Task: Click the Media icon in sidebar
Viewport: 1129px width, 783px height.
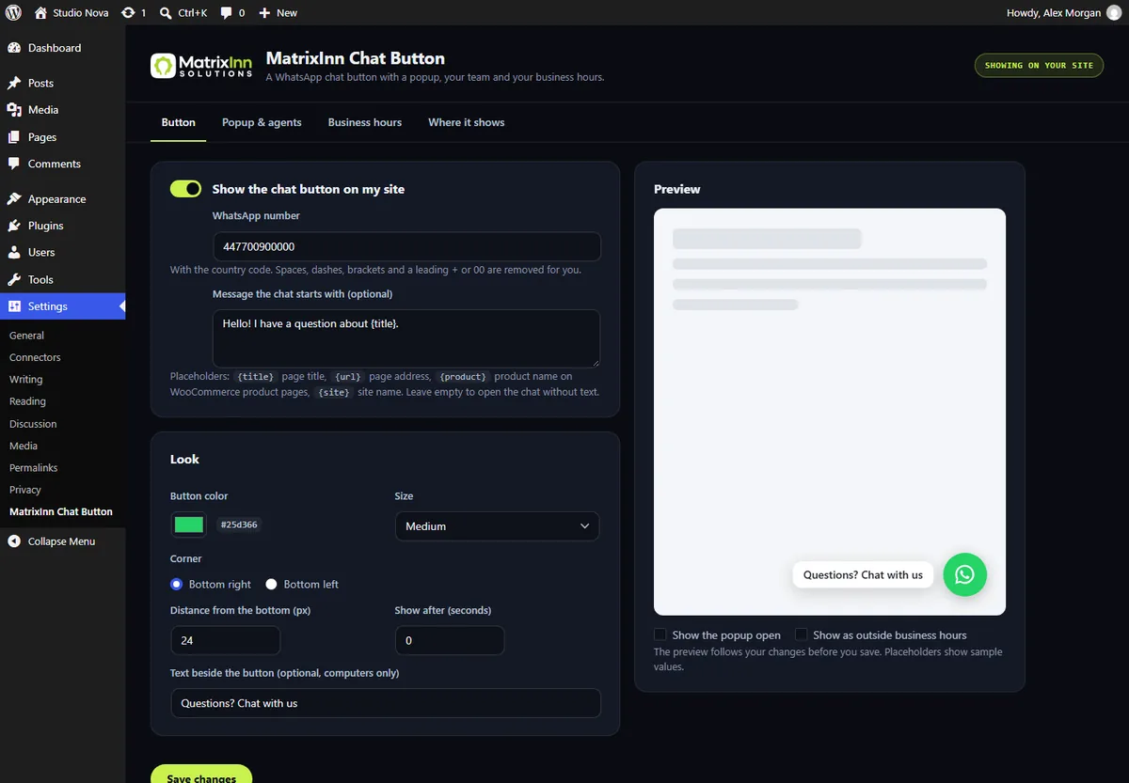Action: point(14,110)
